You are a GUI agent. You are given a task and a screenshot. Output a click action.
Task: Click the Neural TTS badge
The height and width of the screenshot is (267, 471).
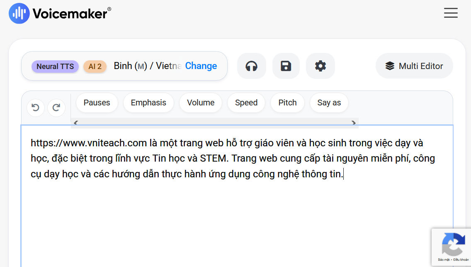pos(55,67)
